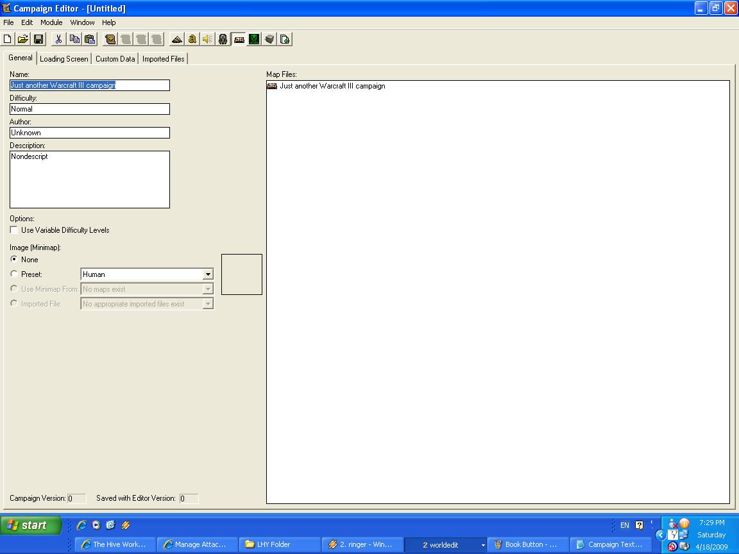Select the Preset minimap radio button
This screenshot has width=739, height=554.
(14, 274)
